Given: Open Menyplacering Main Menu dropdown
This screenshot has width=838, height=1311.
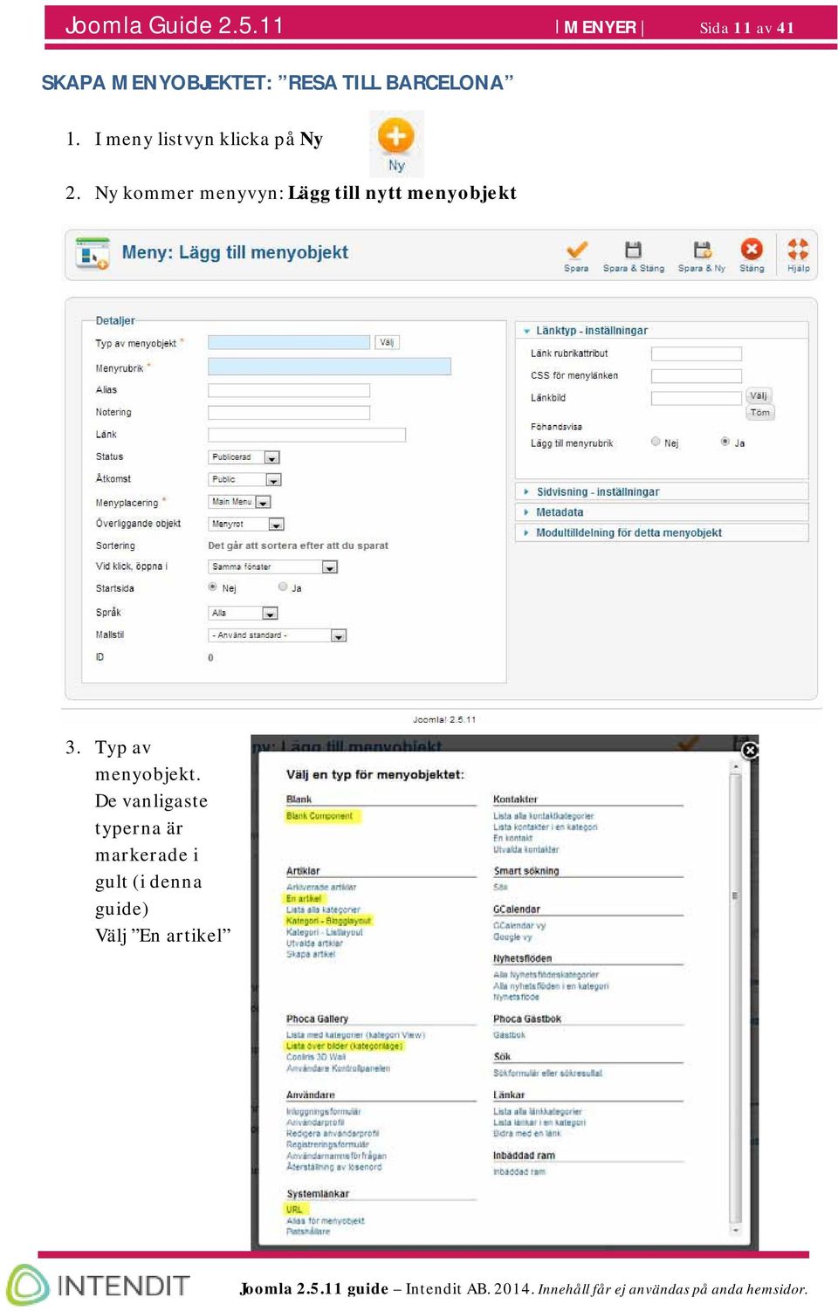Looking at the screenshot, I should coord(240,502).
